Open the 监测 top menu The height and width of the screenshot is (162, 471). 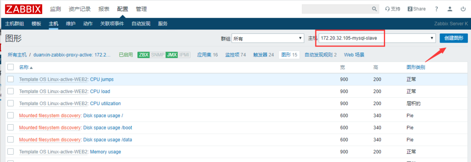tap(55, 9)
